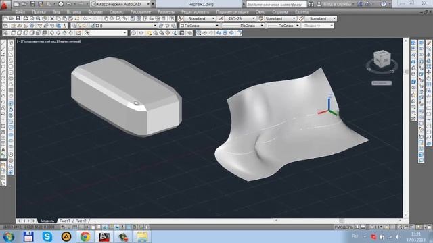
Task: Click the Table Style icon
Action: click(260, 18)
